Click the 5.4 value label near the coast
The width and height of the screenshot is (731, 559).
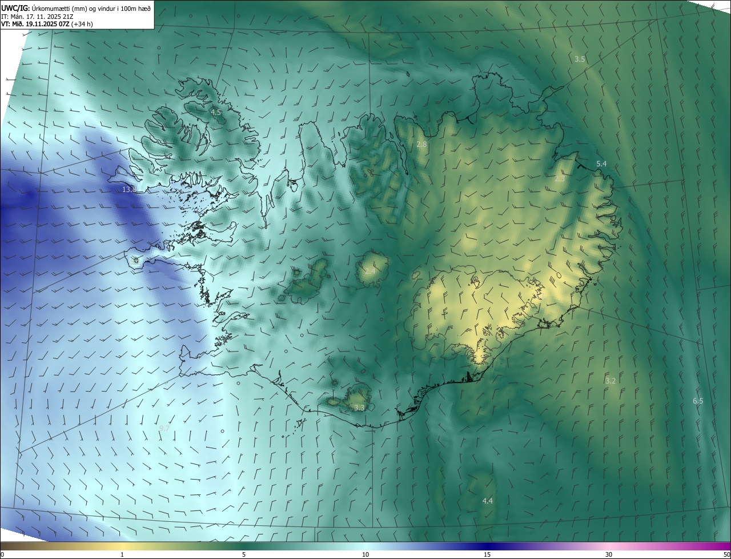coord(601,163)
